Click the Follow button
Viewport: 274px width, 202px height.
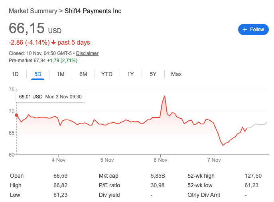tap(253, 29)
